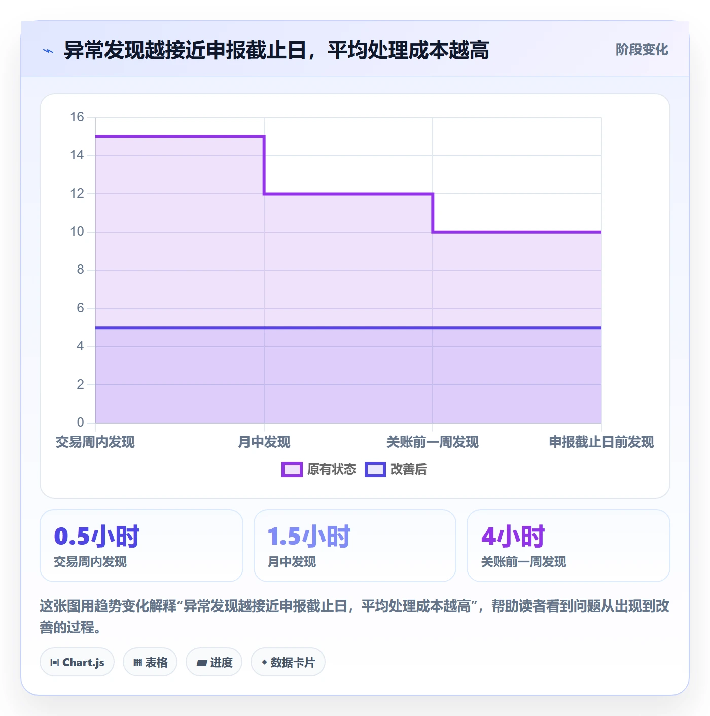This screenshot has width=710, height=716.
Task: Click the diamond icon in 数据卡片 chip
Action: click(264, 662)
